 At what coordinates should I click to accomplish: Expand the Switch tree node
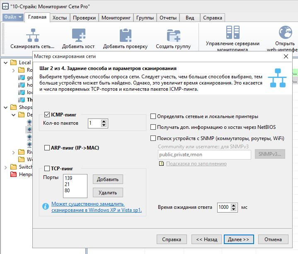tap(6, 167)
